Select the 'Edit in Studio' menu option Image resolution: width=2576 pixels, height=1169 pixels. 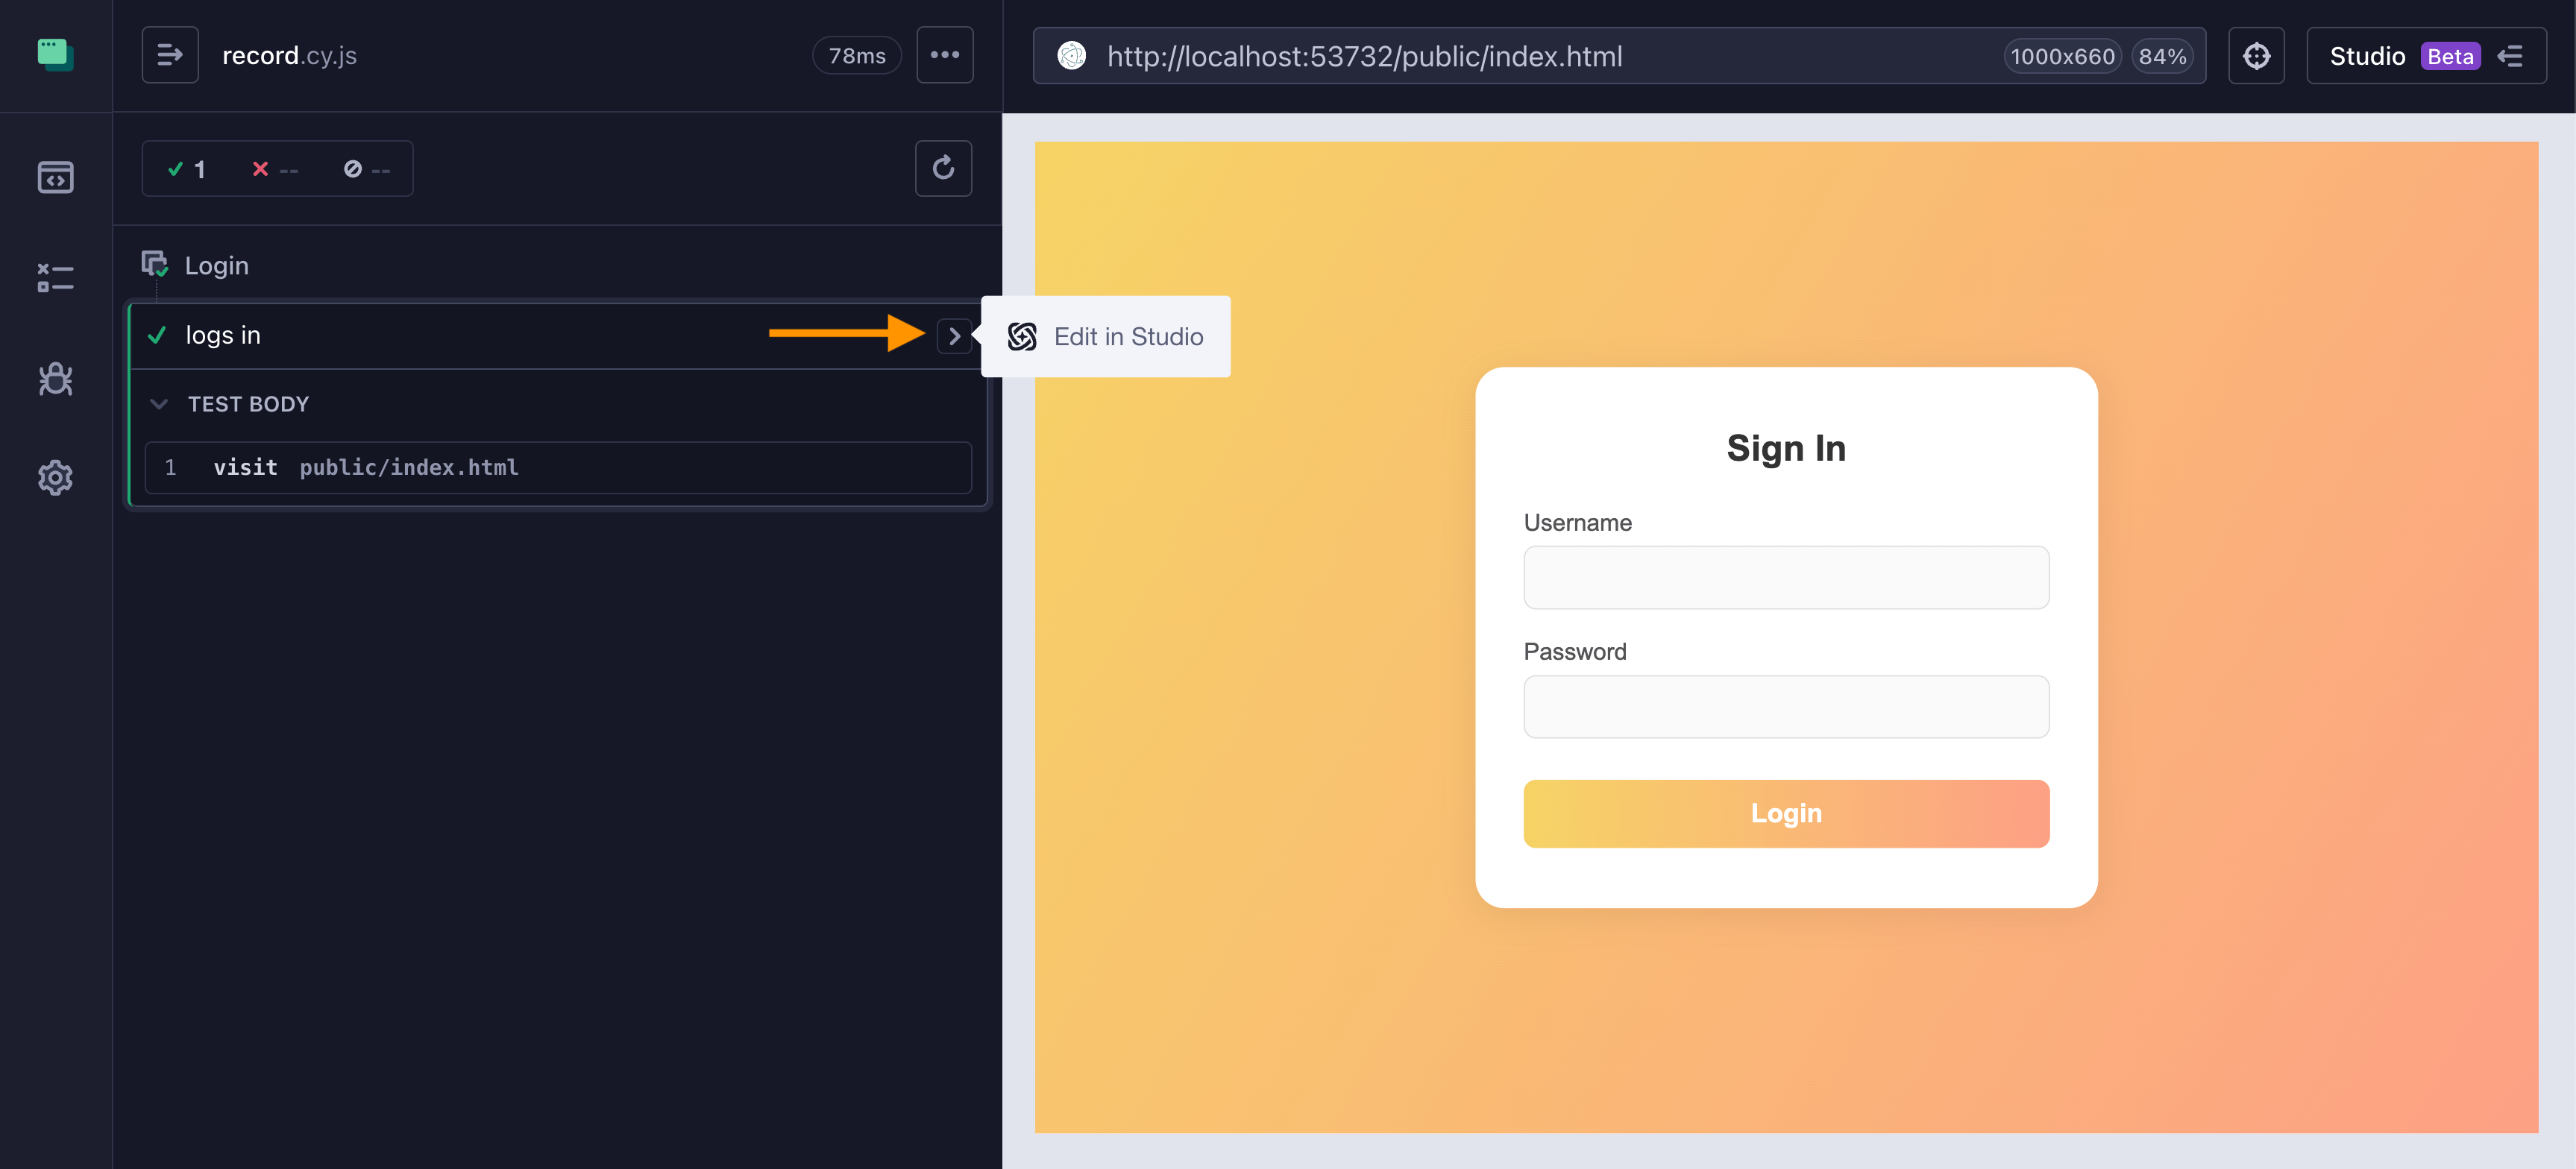click(x=1105, y=337)
